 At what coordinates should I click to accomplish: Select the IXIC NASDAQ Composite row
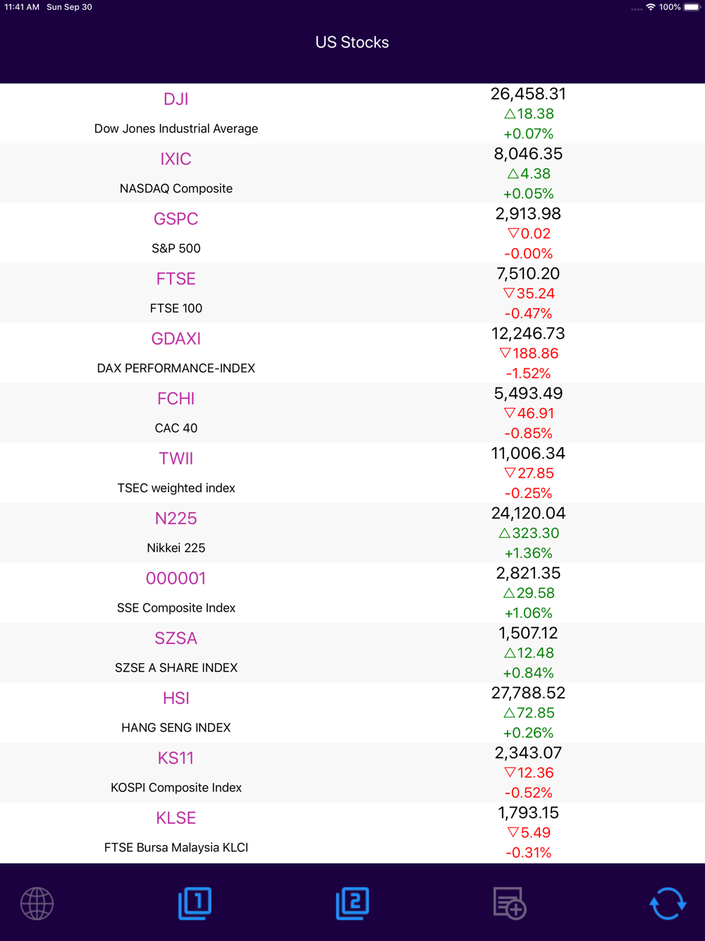click(352, 174)
